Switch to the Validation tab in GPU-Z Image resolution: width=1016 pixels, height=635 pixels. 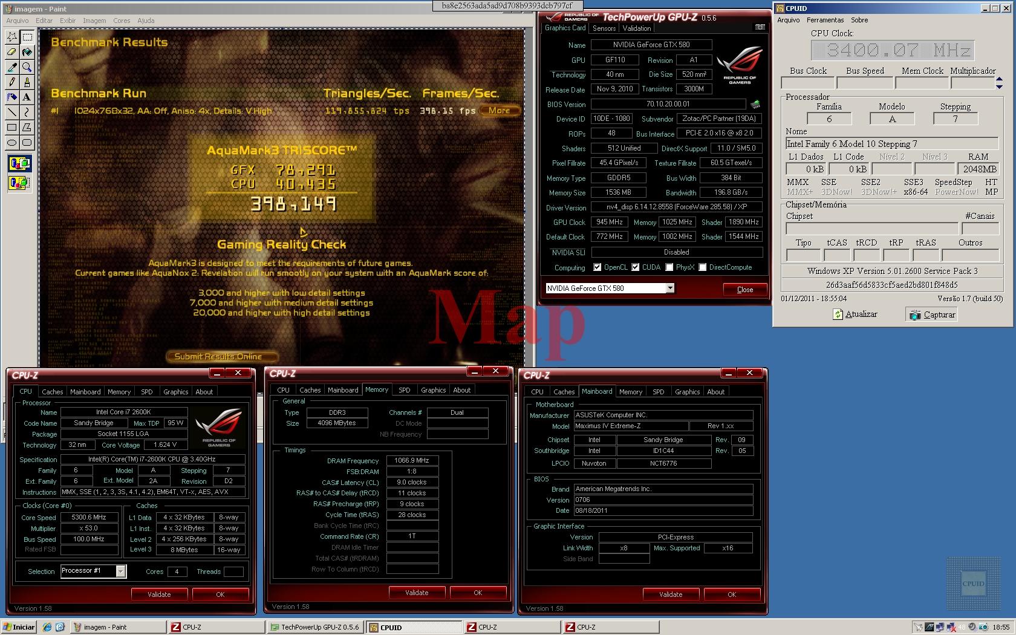point(637,28)
